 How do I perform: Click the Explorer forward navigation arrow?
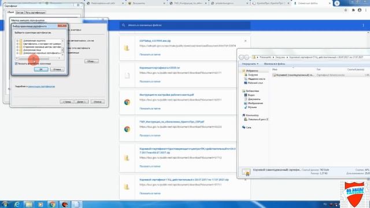pyautogui.click(x=247, y=57)
